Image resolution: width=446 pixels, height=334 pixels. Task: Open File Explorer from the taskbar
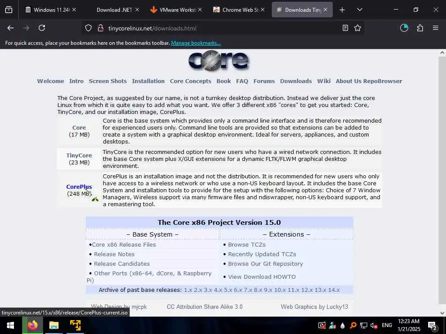click(54, 325)
